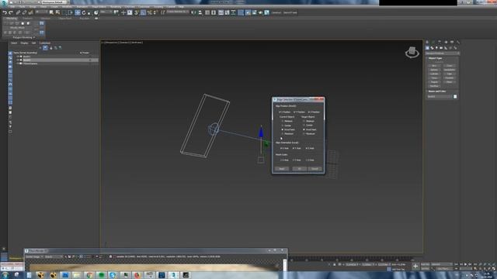Open Display menu in Scene Explorer
The image size is (497, 279).
tap(24, 43)
